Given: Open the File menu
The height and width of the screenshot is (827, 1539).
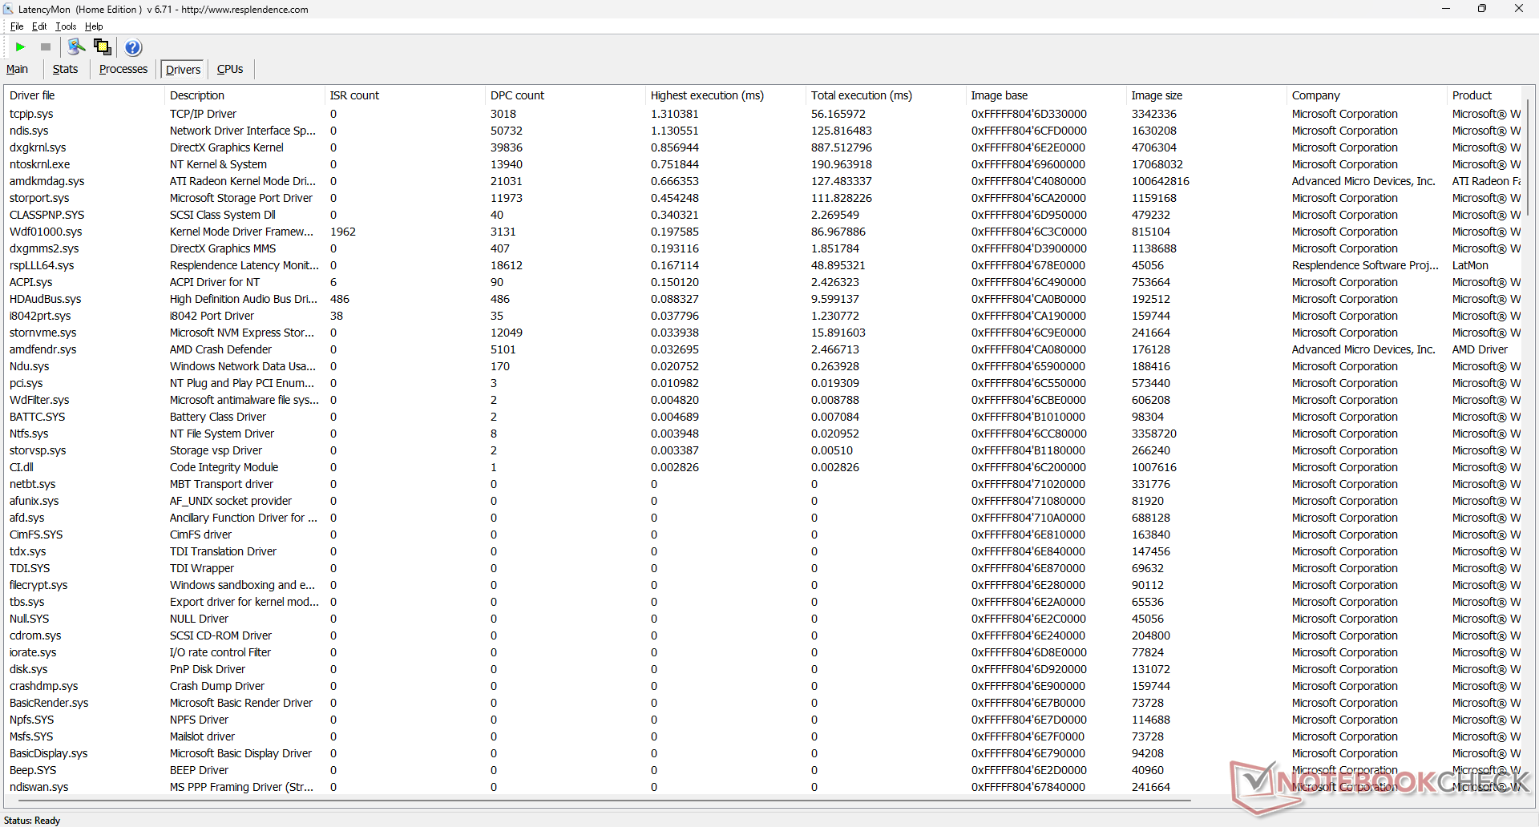Looking at the screenshot, I should click(17, 26).
